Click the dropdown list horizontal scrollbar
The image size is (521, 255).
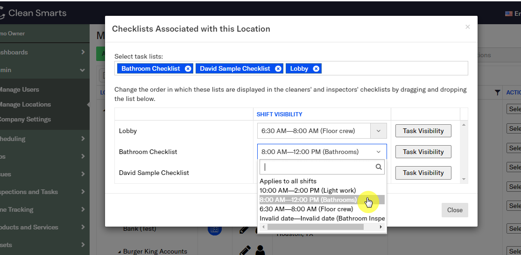pyautogui.click(x=315, y=227)
